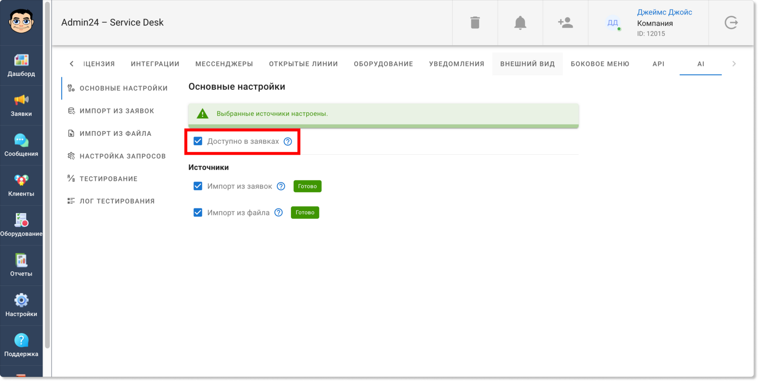758x381 pixels.
Task: Click the Джеймс Джойс profile link
Action: click(x=665, y=12)
